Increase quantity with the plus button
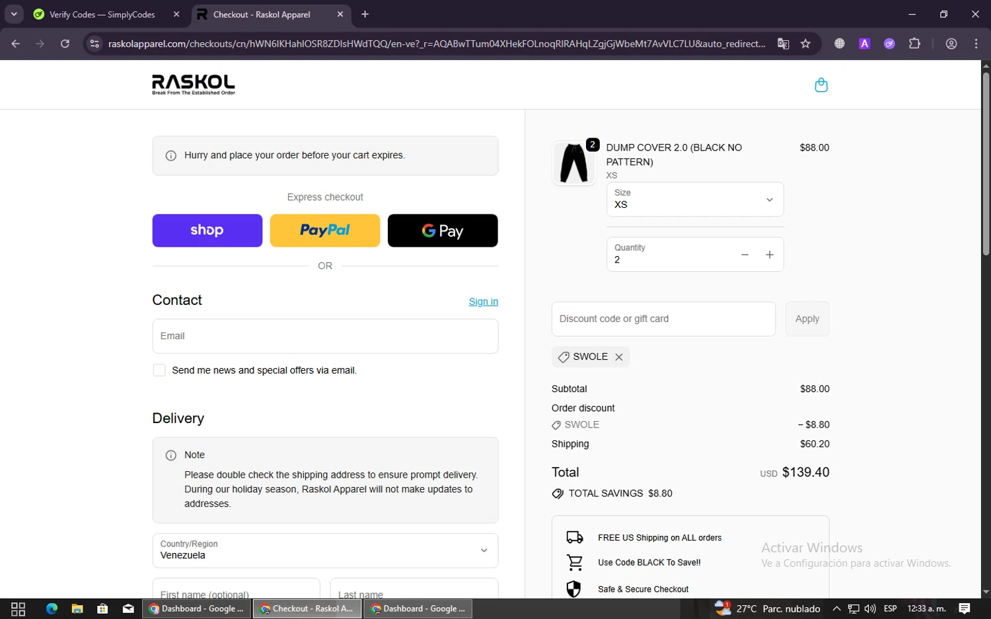Screen dimensions: 991x619 click(x=770, y=255)
